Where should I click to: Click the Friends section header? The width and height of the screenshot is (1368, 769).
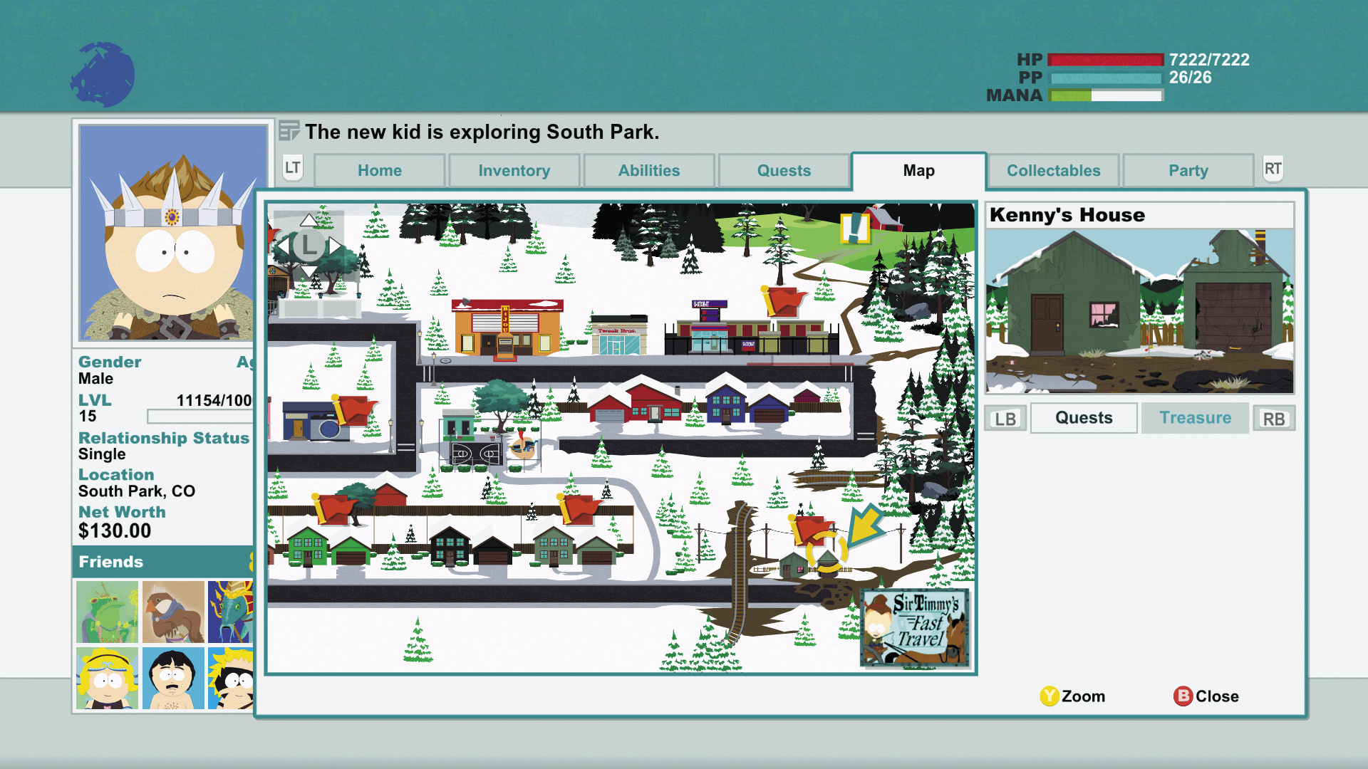[x=163, y=562]
